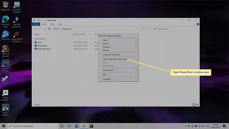This screenshot has width=229, height=129.
Task: Open the notification center icon
Action: click(224, 126)
